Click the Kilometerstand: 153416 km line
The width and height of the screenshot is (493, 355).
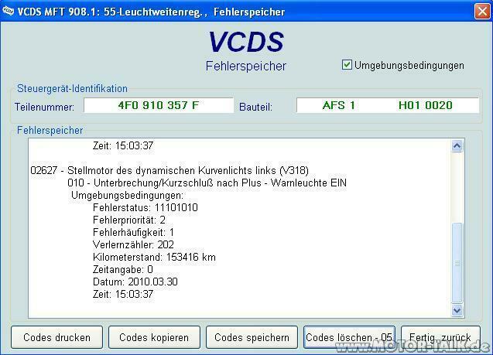tap(154, 257)
